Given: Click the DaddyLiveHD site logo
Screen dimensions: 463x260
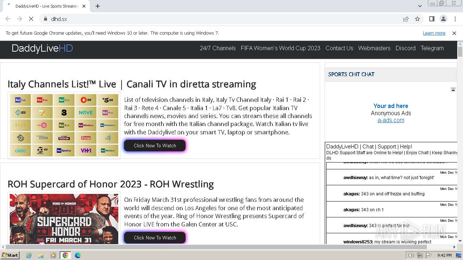Looking at the screenshot, I should (x=42, y=48).
